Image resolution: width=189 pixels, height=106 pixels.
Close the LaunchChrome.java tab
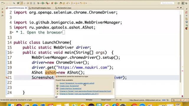tap(26, 8)
